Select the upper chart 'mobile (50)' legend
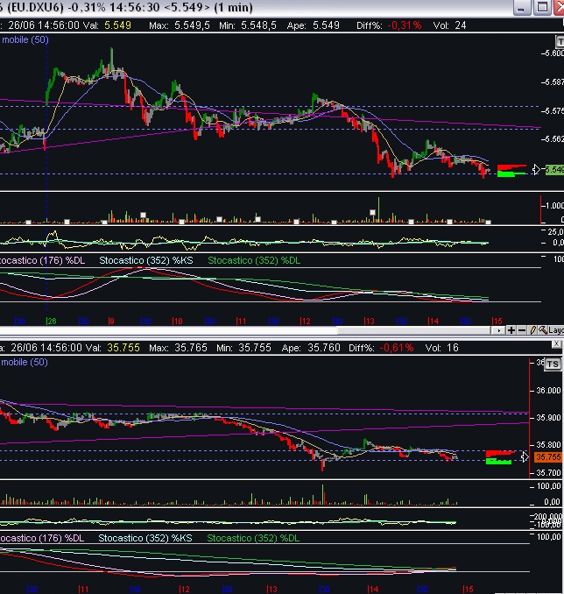Viewport: 564px width, 594px height. [x=25, y=39]
